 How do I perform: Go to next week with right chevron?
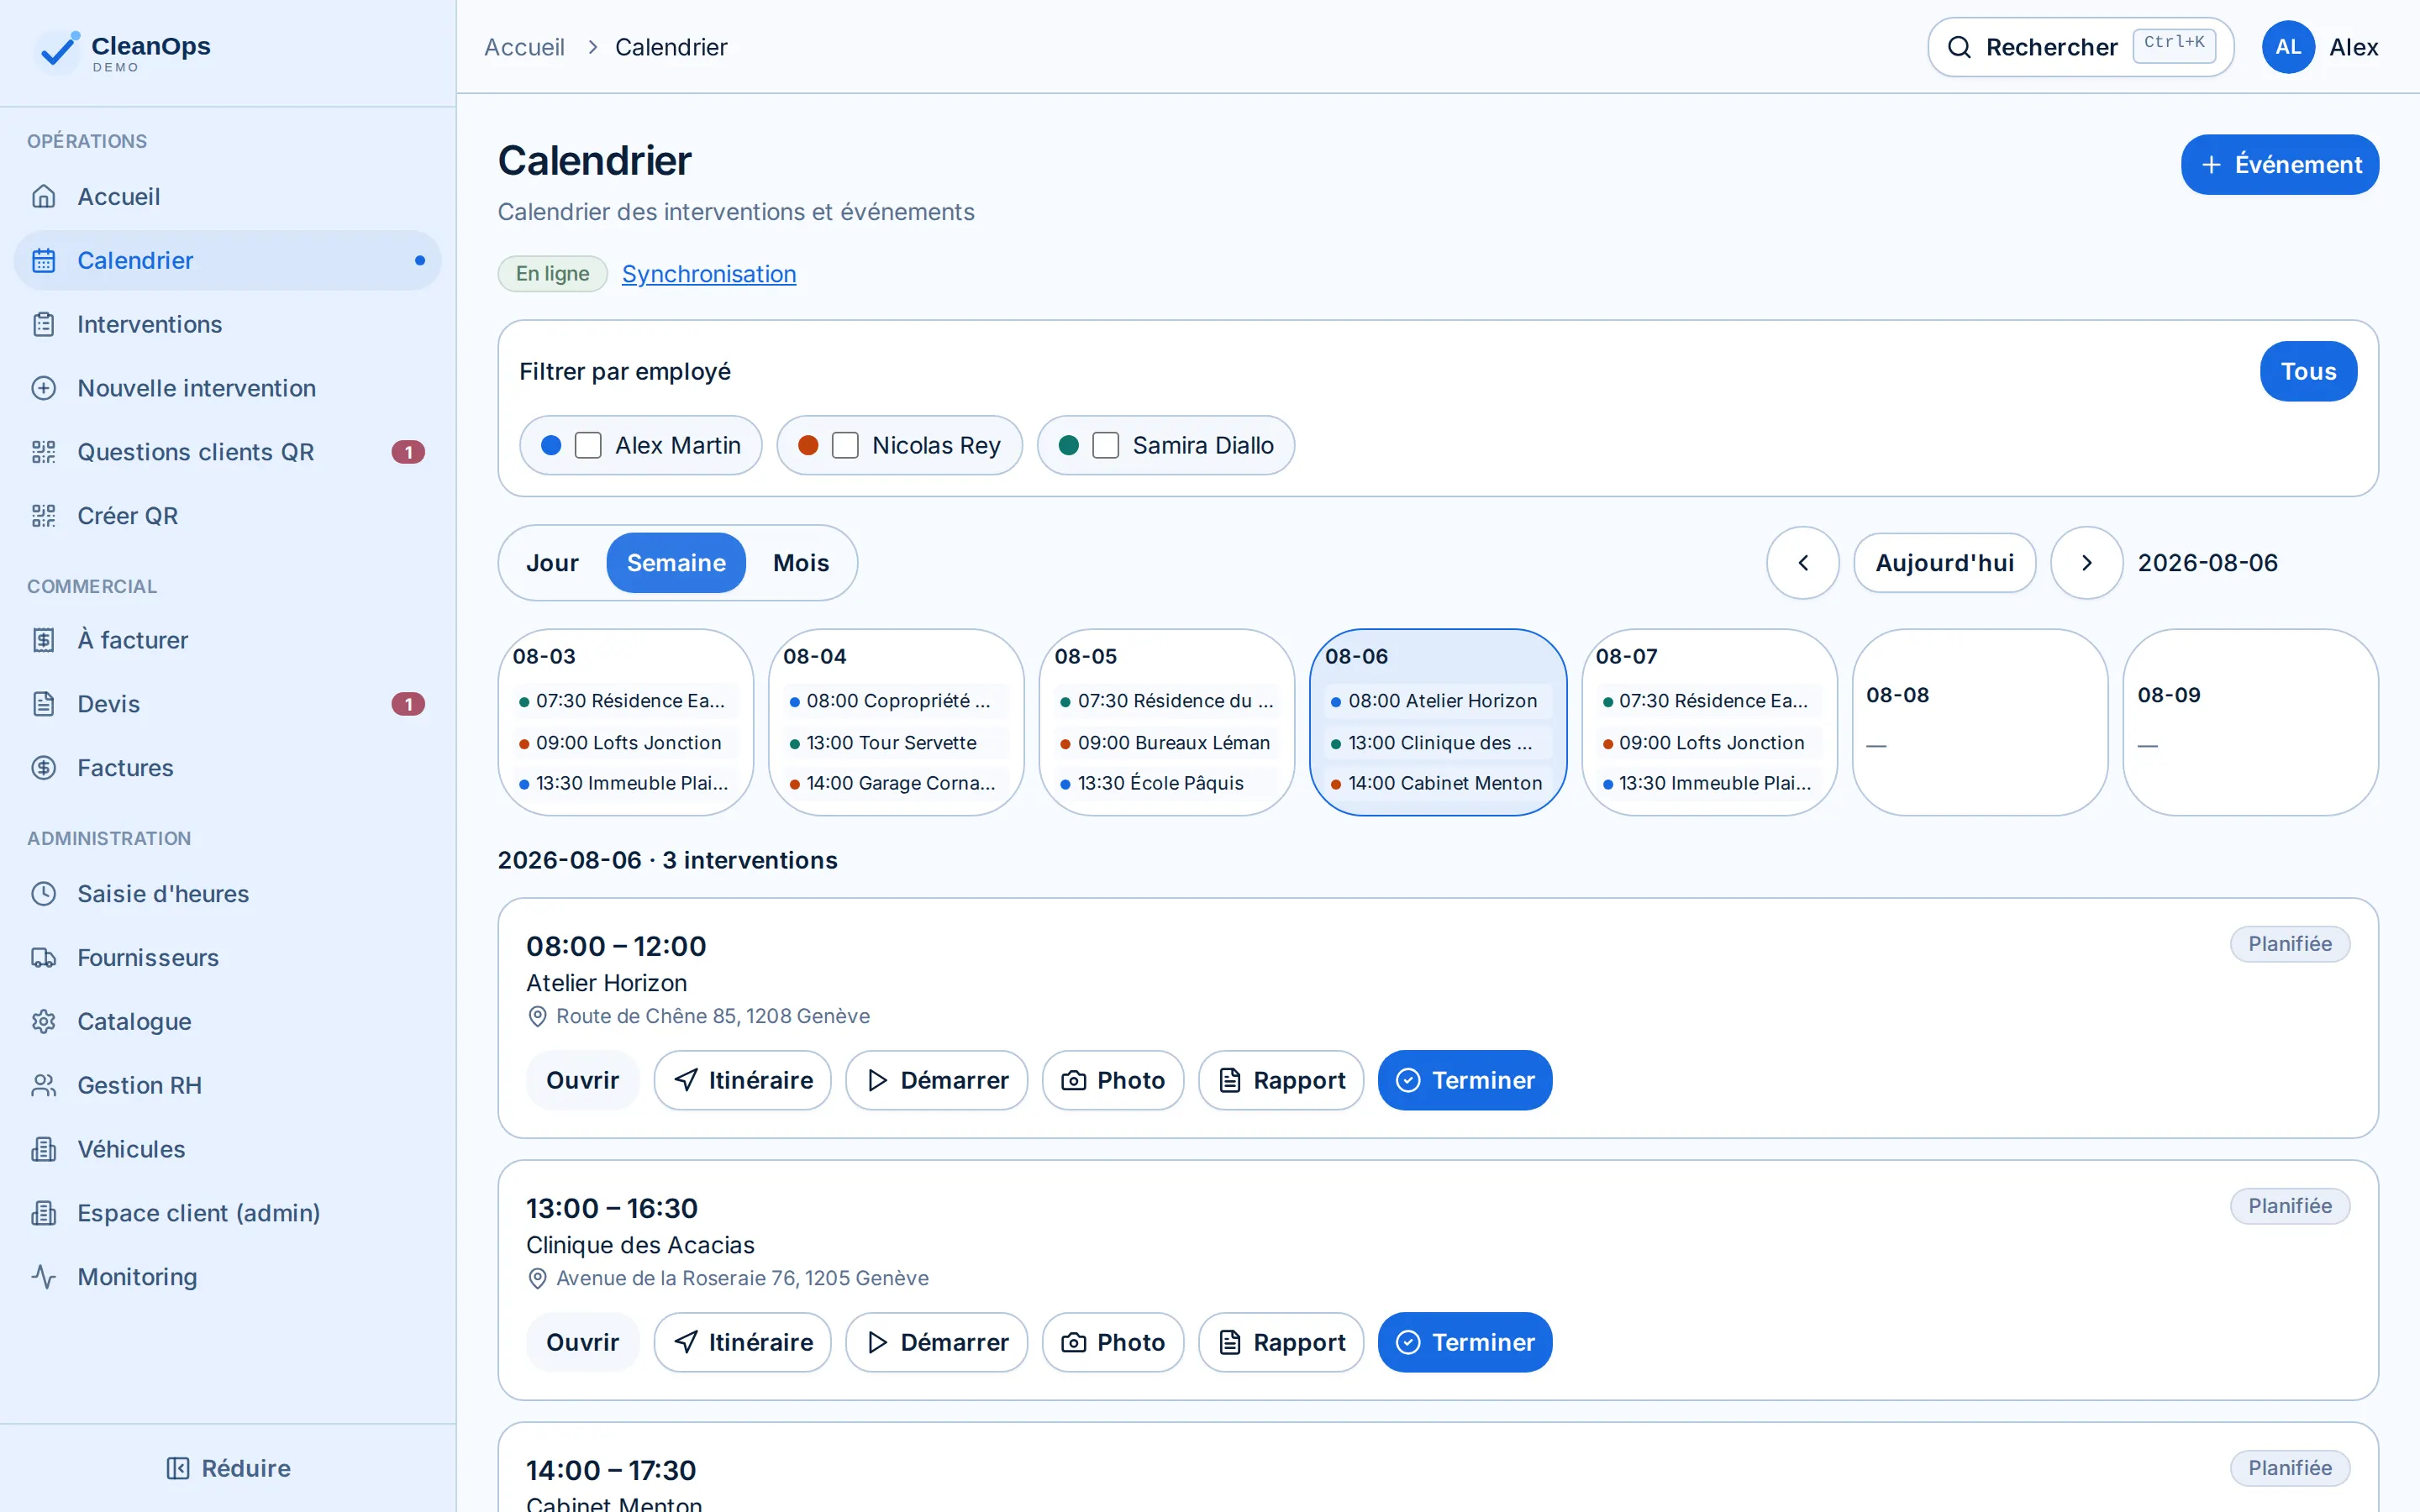point(2087,564)
